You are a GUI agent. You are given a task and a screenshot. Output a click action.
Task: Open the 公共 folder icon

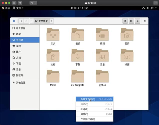(x=53, y=34)
